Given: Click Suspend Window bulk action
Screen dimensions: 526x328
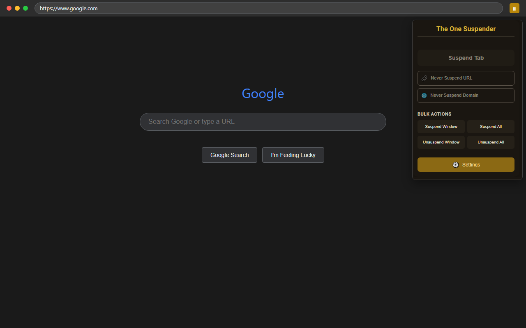Looking at the screenshot, I should click(441, 127).
